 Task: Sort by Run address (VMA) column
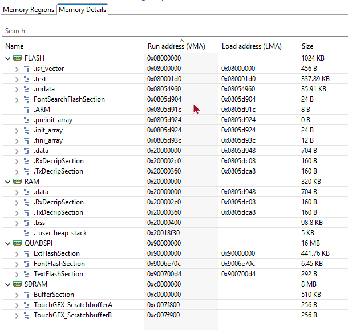176,46
